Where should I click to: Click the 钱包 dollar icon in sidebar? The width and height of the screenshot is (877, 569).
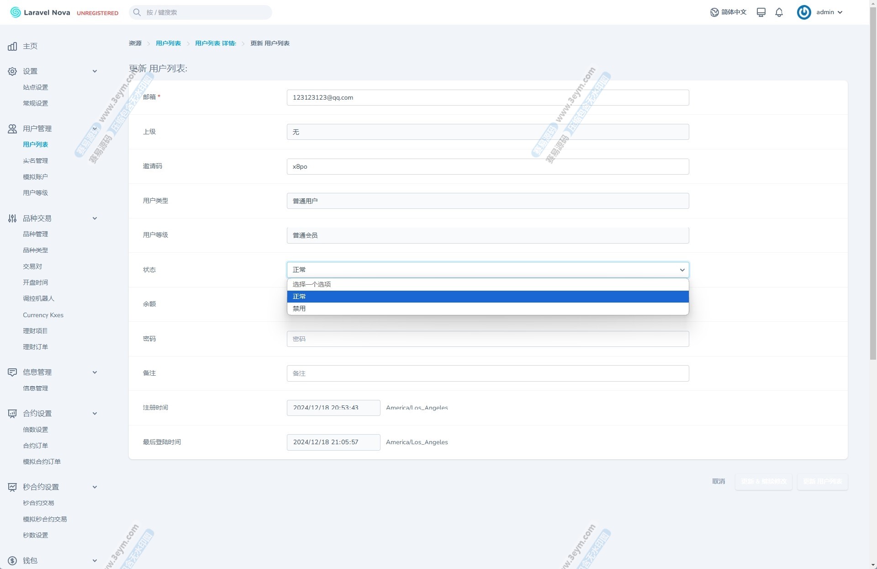[12, 561]
